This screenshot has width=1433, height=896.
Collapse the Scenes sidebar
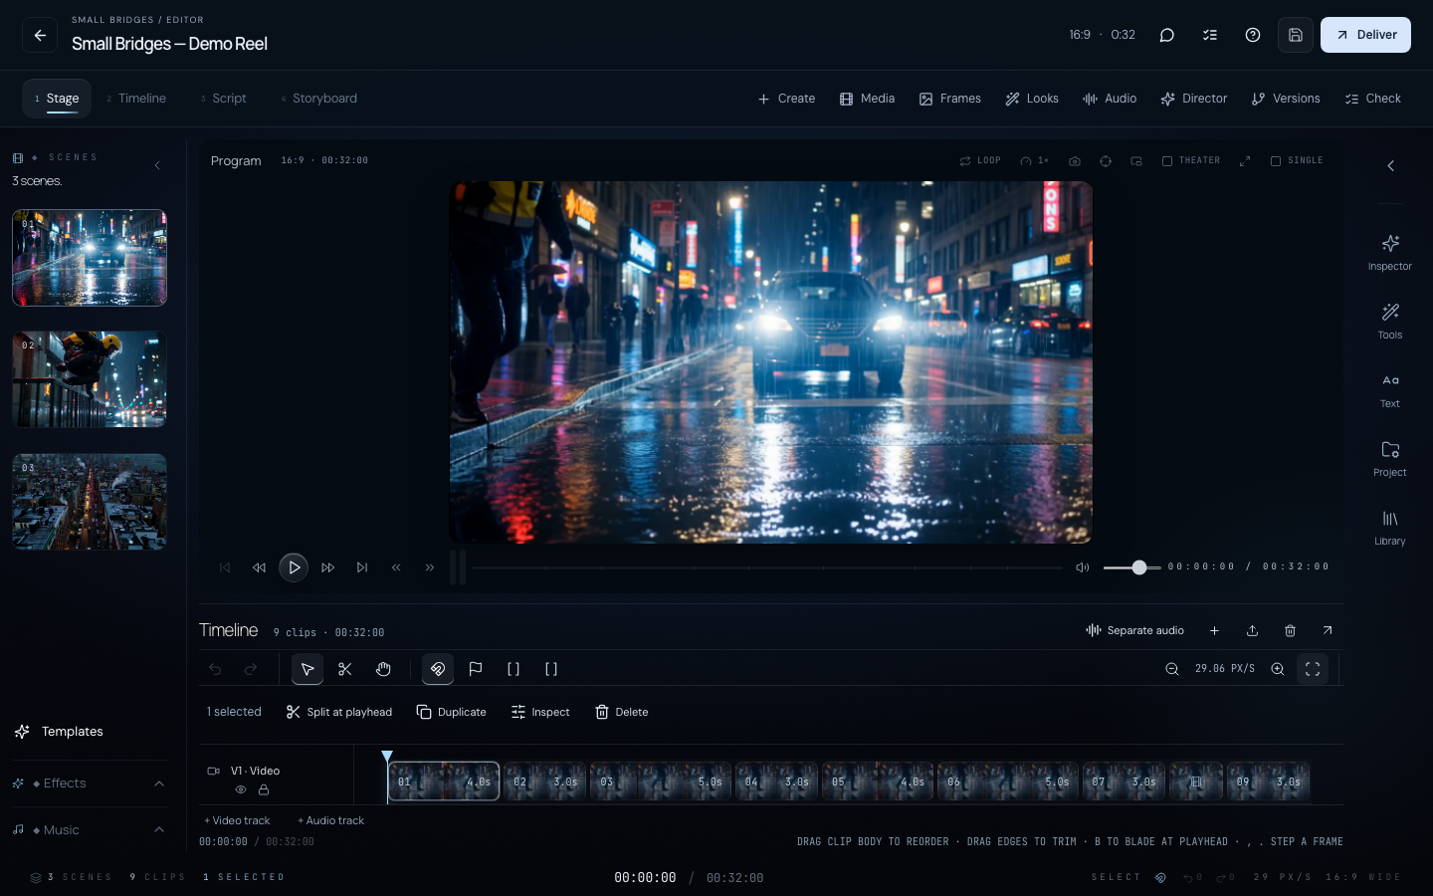click(157, 165)
